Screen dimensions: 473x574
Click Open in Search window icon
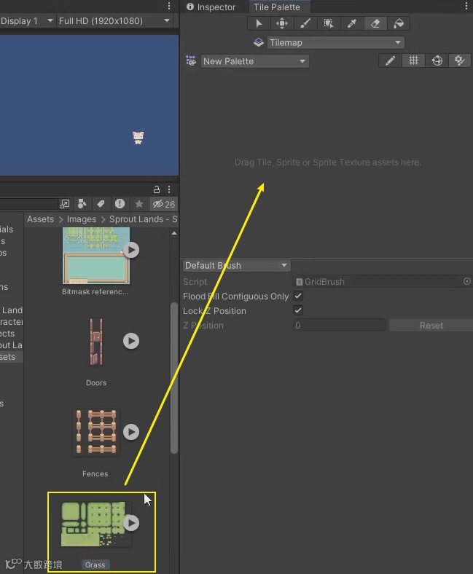coord(65,204)
